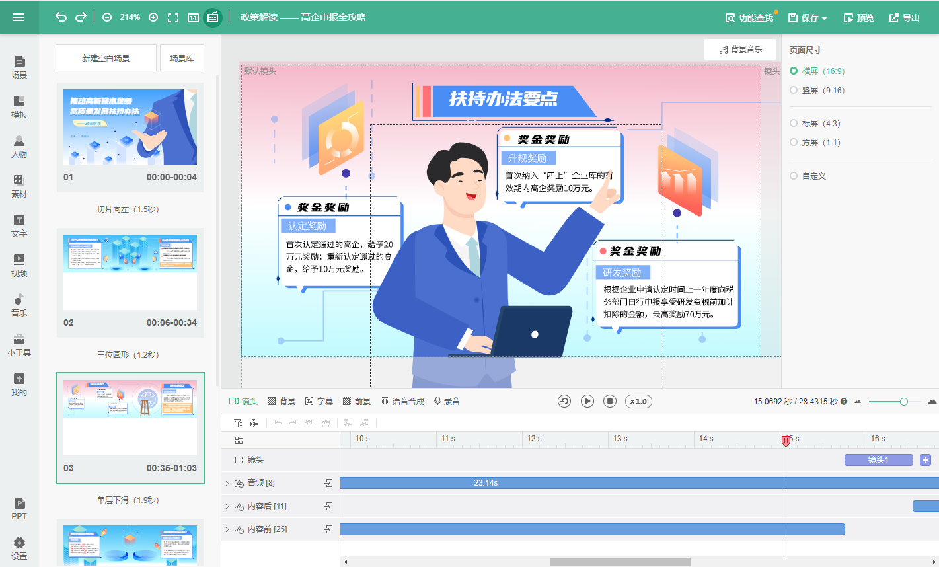Open the 场景 sidebar panel
939x567 pixels.
tap(19, 67)
